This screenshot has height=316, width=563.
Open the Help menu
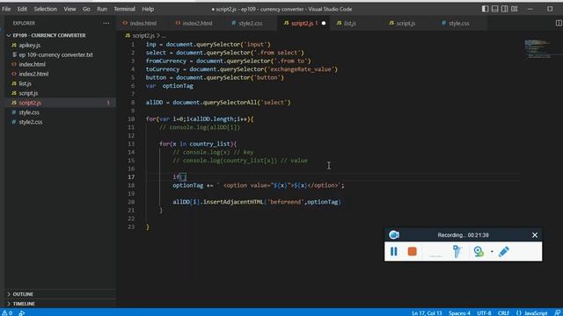tap(148, 9)
